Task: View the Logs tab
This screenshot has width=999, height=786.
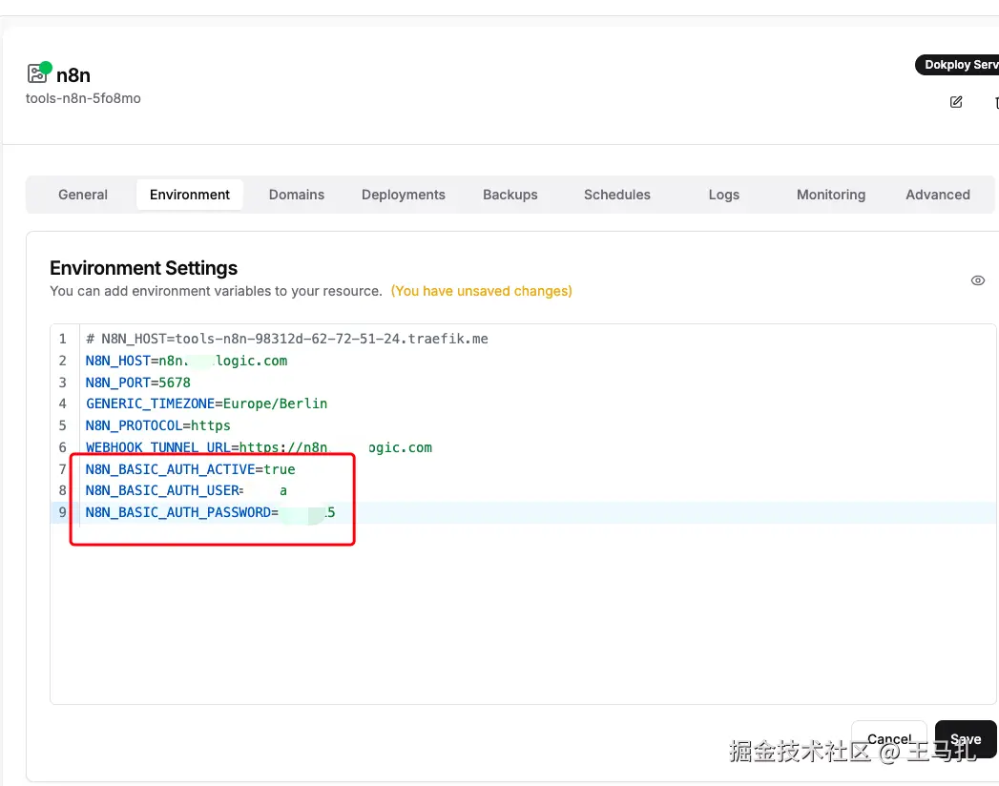Action: (724, 195)
